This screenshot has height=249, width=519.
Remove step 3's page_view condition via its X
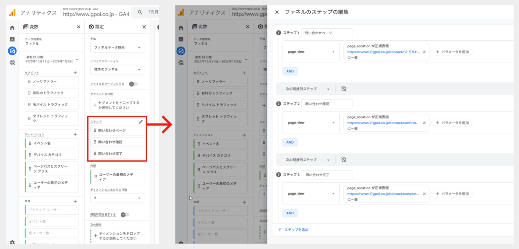424,193
